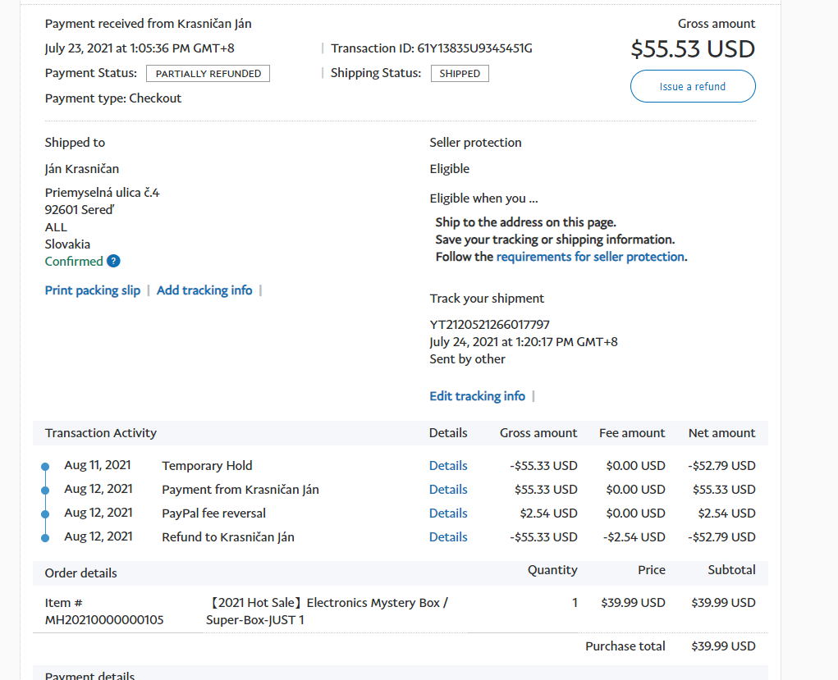838x680 pixels.
Task: Click the tracking number YT2120521266017797
Action: click(489, 325)
